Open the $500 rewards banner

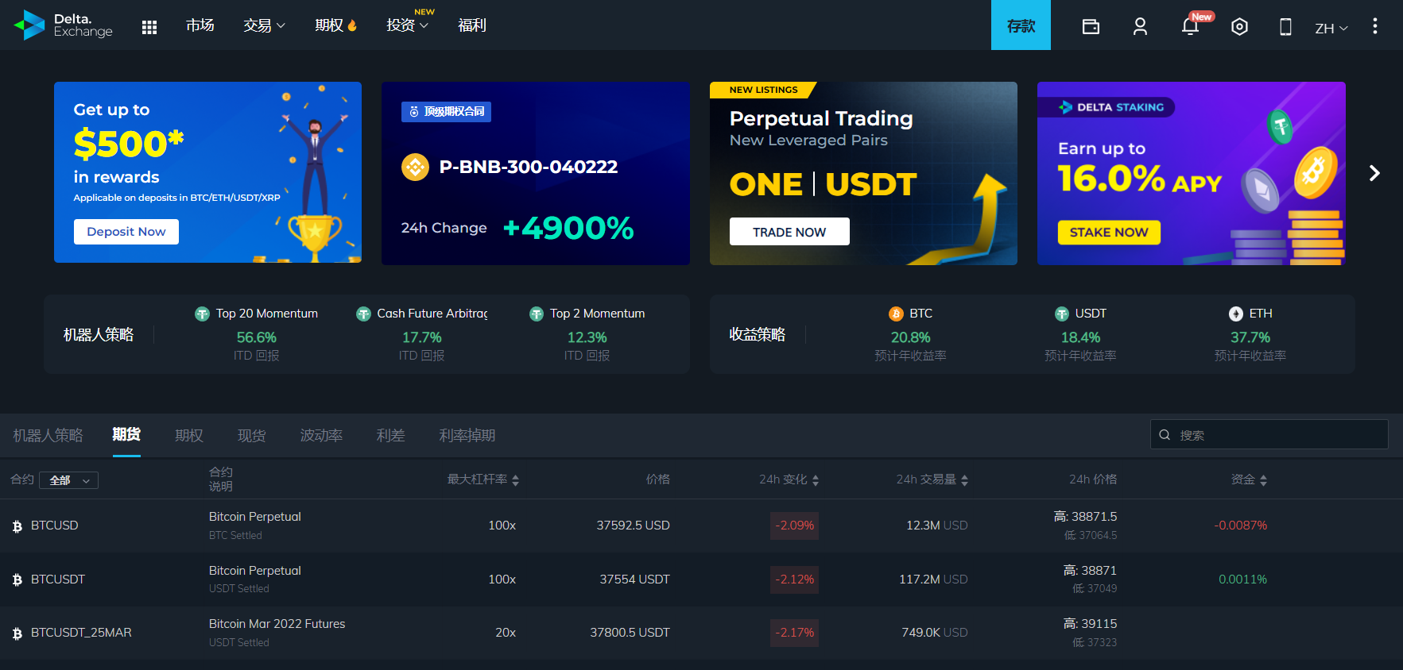click(x=207, y=172)
